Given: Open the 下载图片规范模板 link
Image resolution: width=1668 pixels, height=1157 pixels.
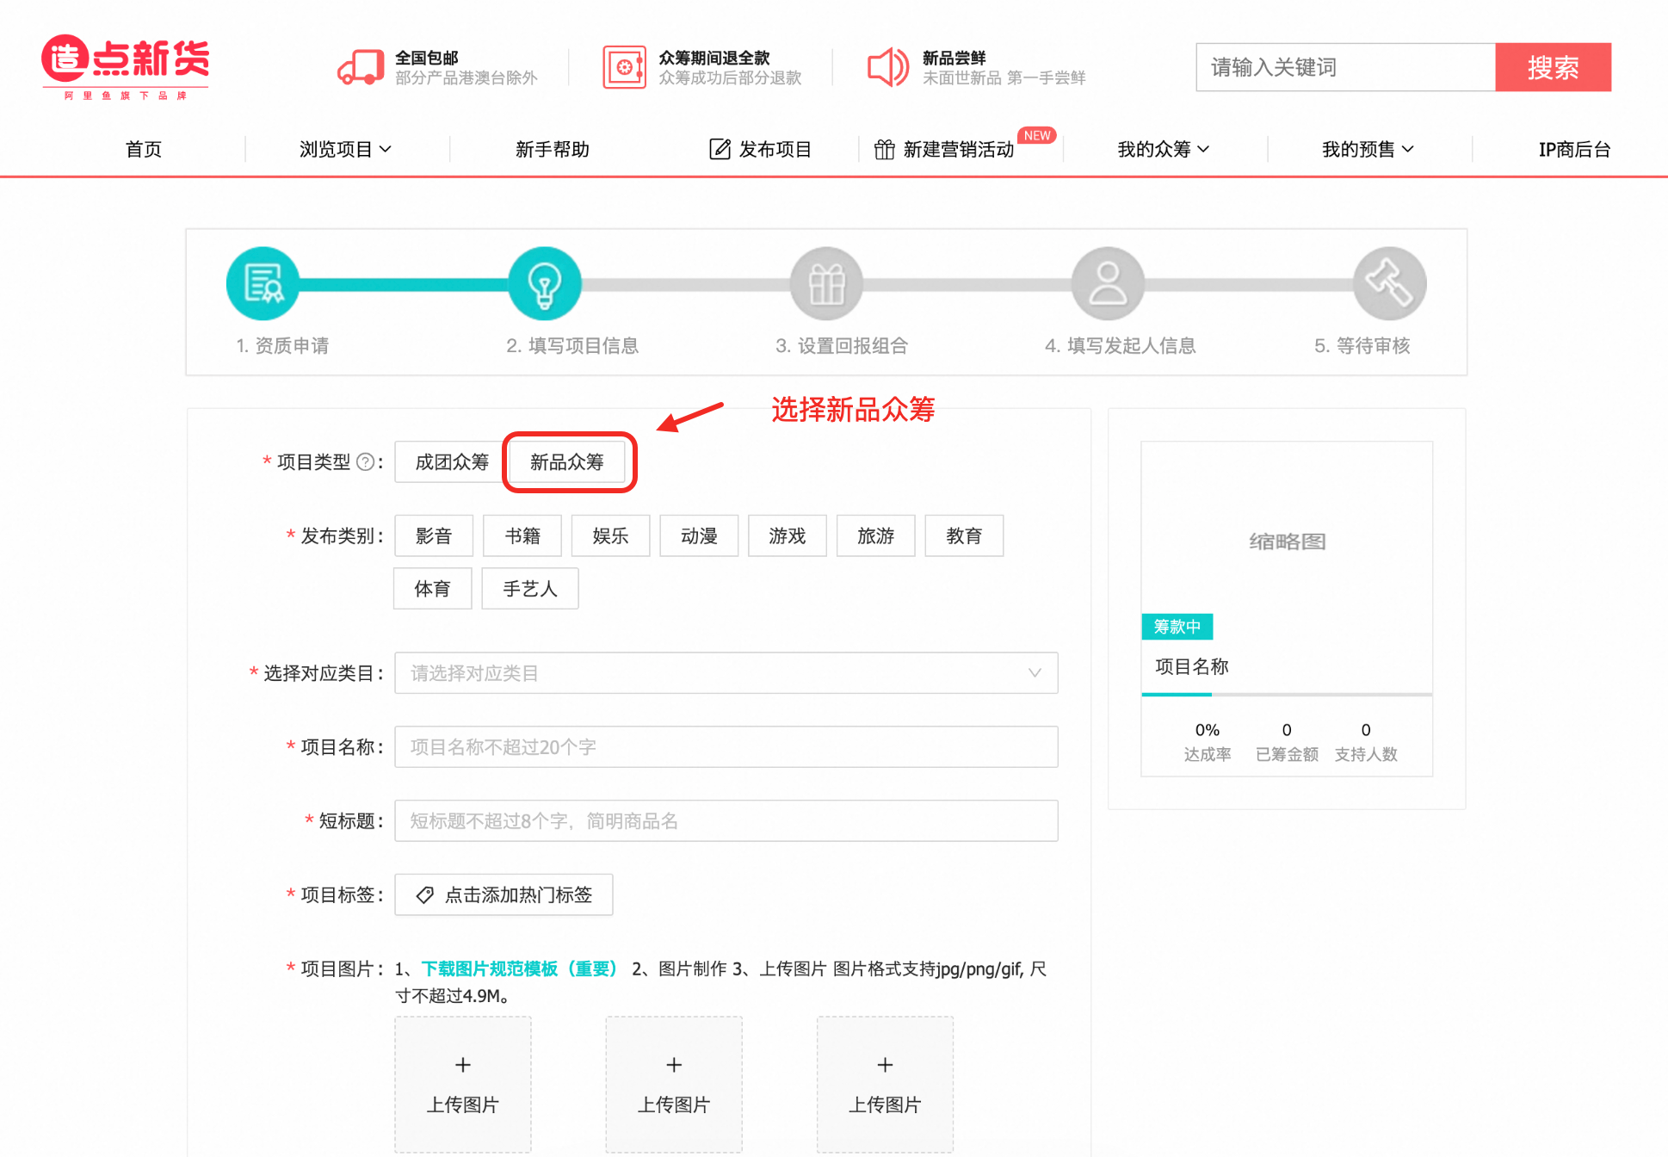Looking at the screenshot, I should point(520,968).
